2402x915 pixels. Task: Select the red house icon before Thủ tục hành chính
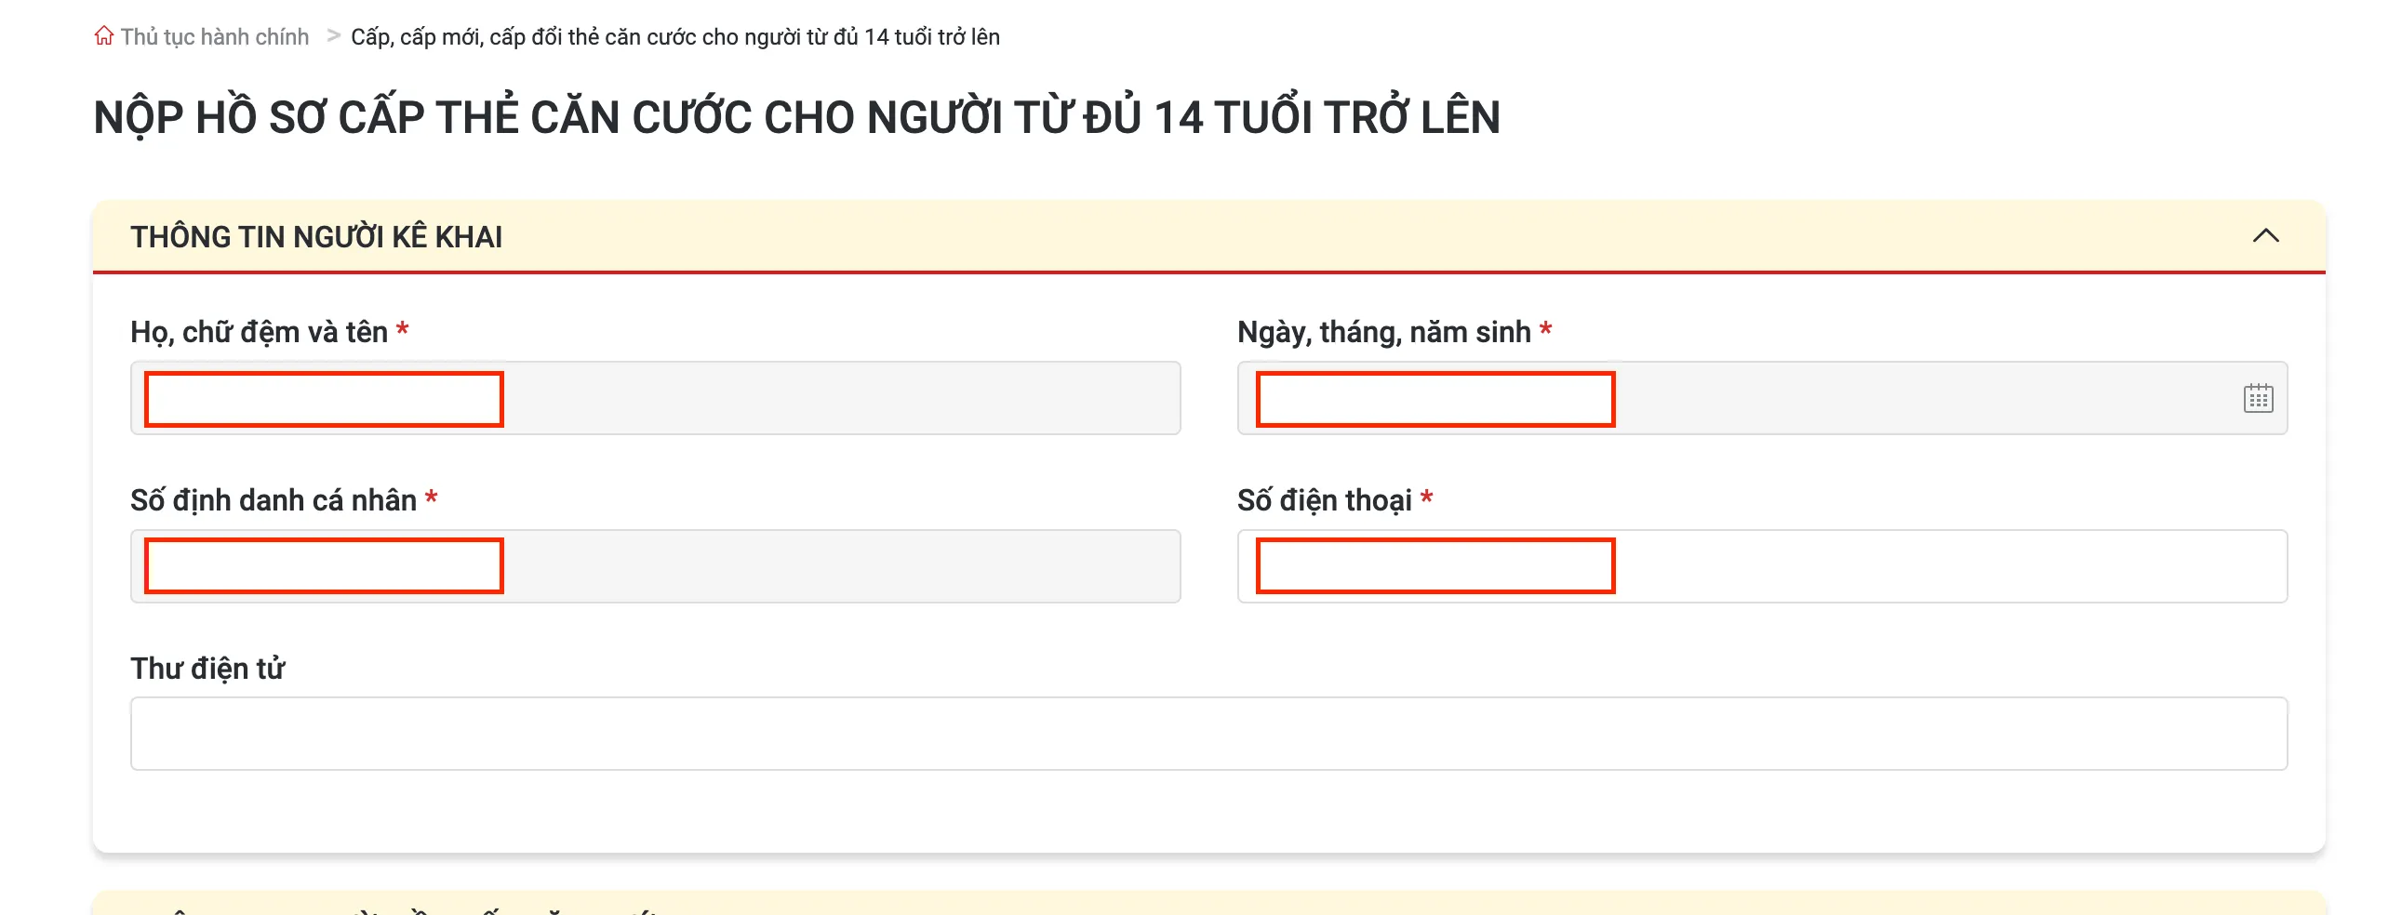[104, 35]
